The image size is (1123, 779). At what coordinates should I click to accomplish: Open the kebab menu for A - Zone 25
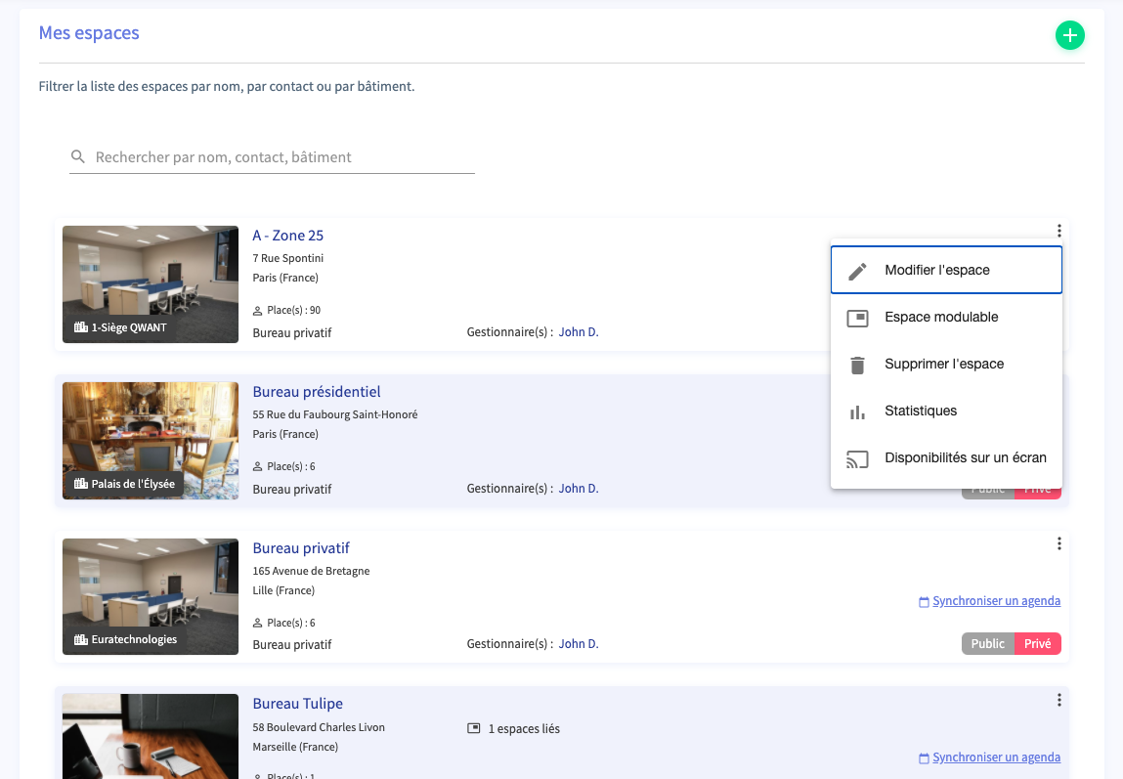[x=1059, y=231]
